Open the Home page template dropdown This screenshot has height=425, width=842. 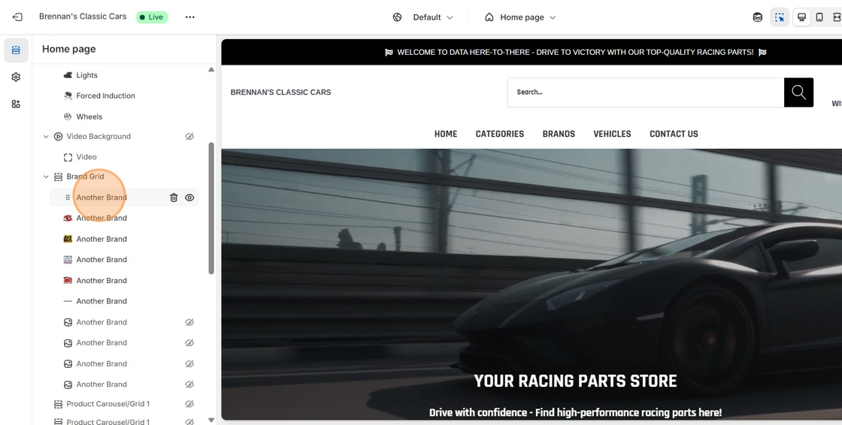tap(520, 17)
